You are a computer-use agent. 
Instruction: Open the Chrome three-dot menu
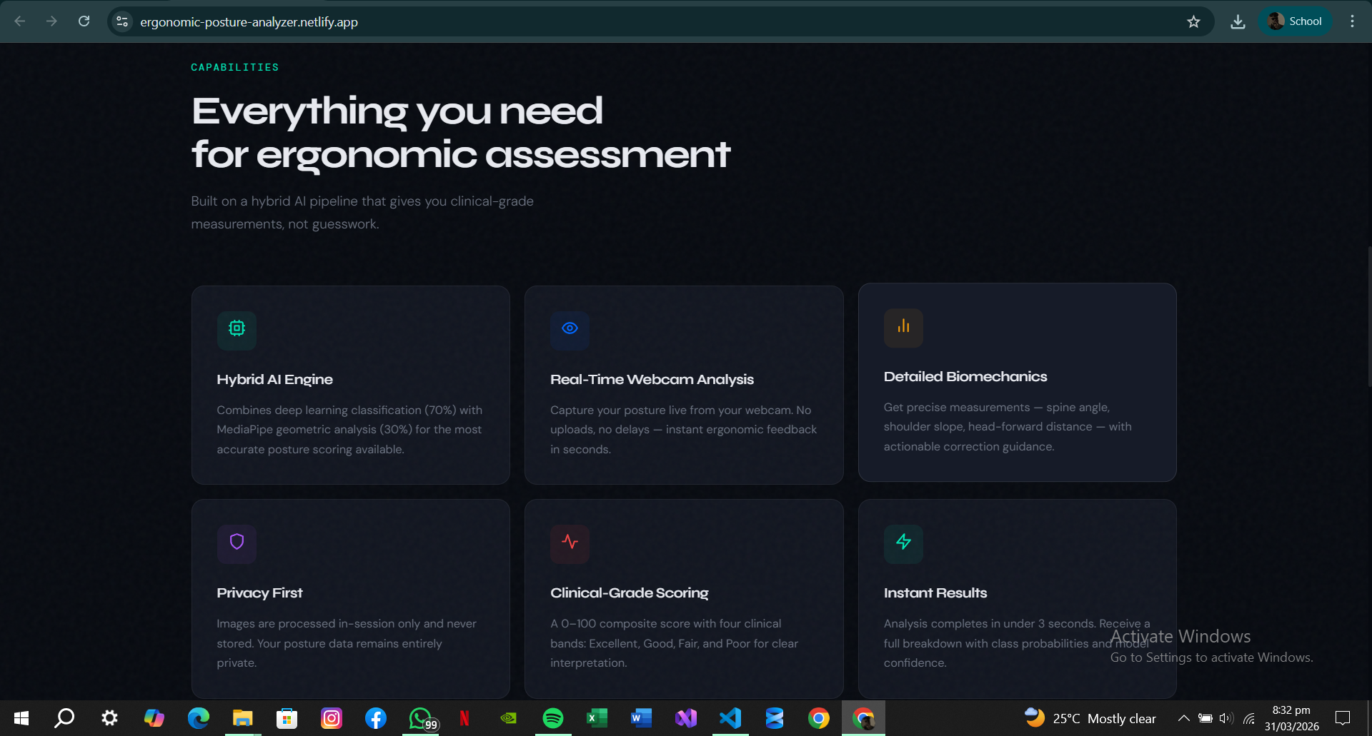coord(1352,21)
